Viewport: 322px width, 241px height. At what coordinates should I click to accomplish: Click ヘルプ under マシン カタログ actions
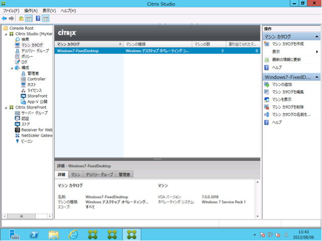277,67
